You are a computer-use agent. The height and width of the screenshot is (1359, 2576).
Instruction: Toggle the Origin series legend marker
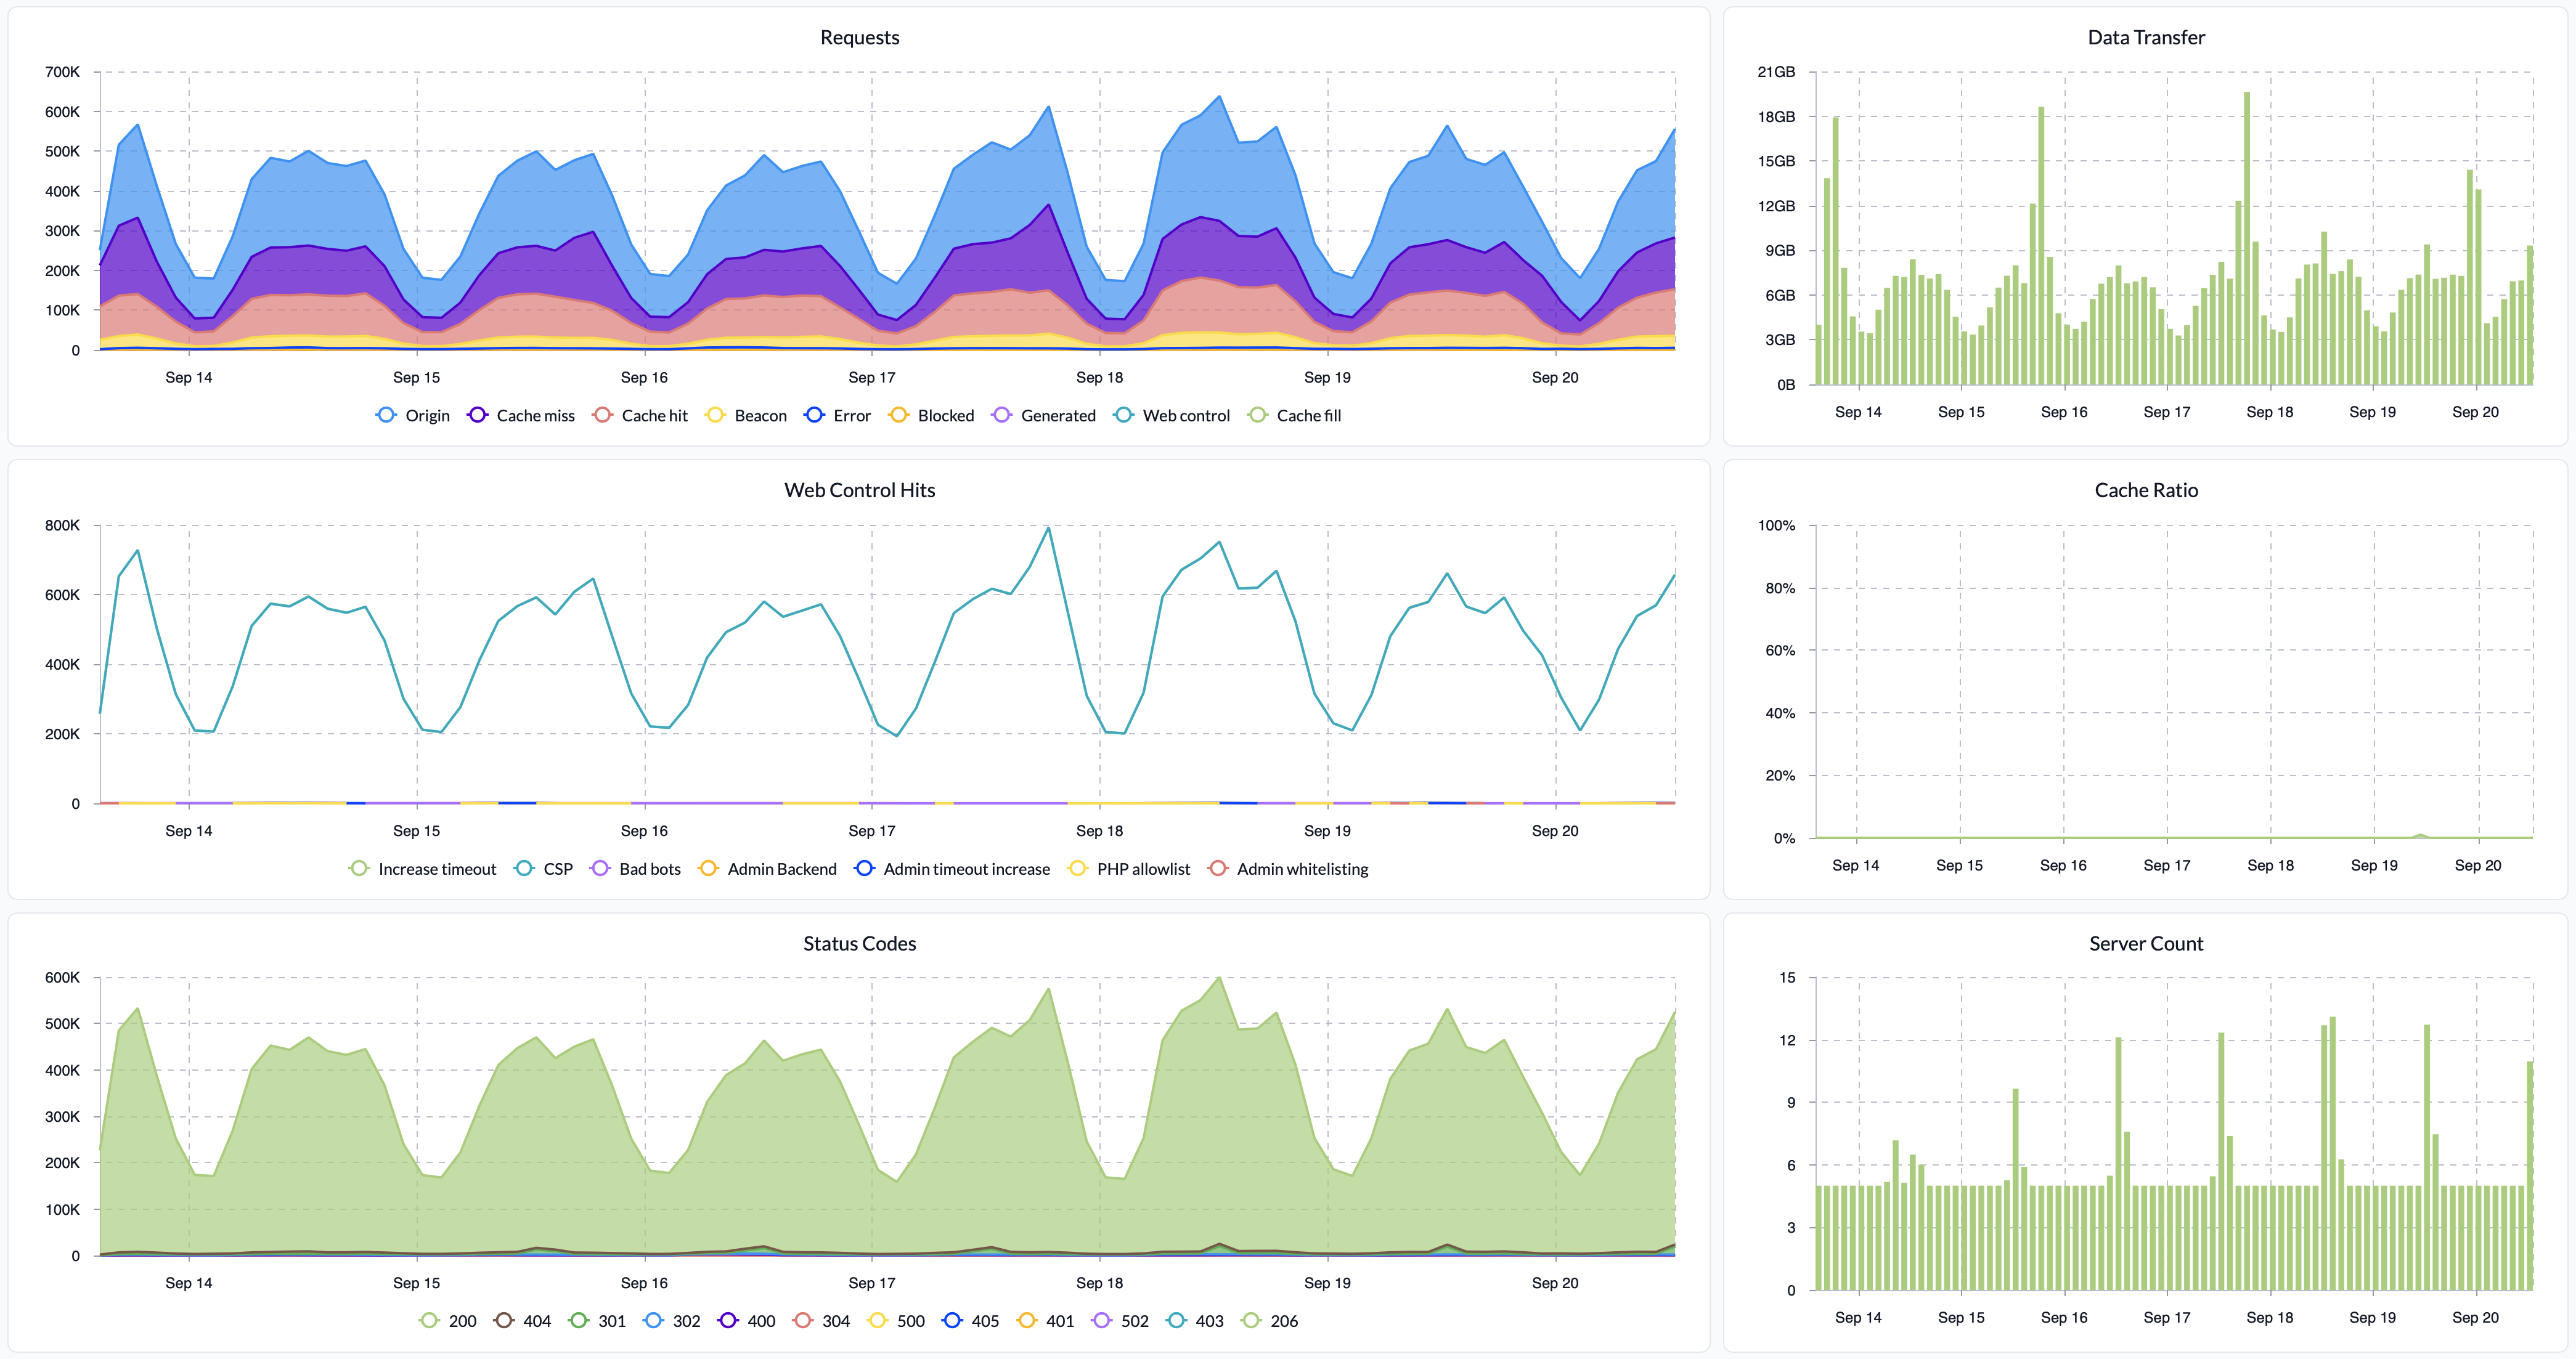386,415
